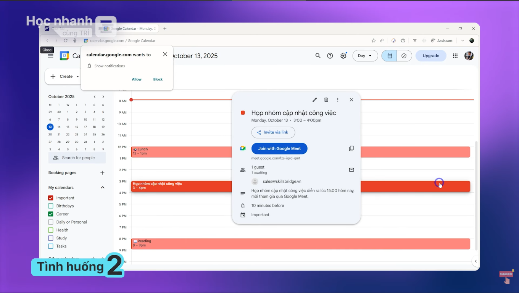Screen dimensions: 519x293
Task: Email guests using the envelope icon
Action: coord(351,170)
